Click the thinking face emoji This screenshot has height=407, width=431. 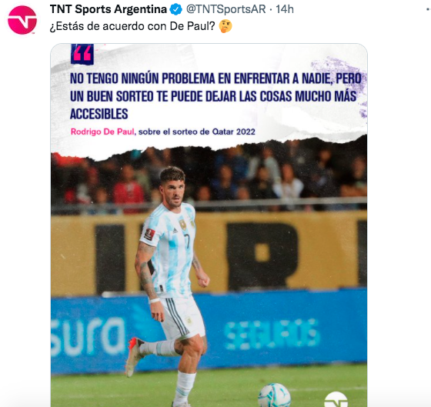(226, 26)
